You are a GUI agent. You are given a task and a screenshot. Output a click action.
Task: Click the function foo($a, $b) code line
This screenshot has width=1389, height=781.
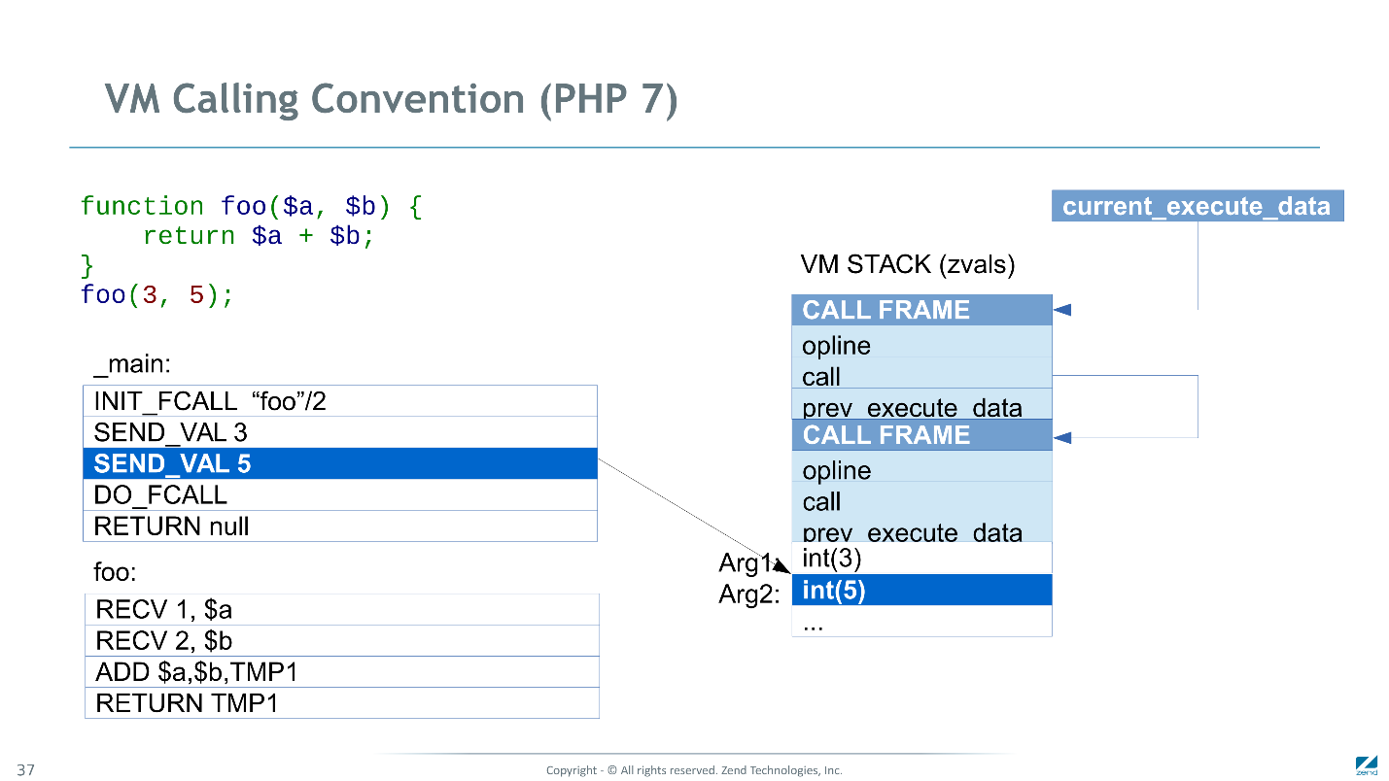[x=251, y=206]
